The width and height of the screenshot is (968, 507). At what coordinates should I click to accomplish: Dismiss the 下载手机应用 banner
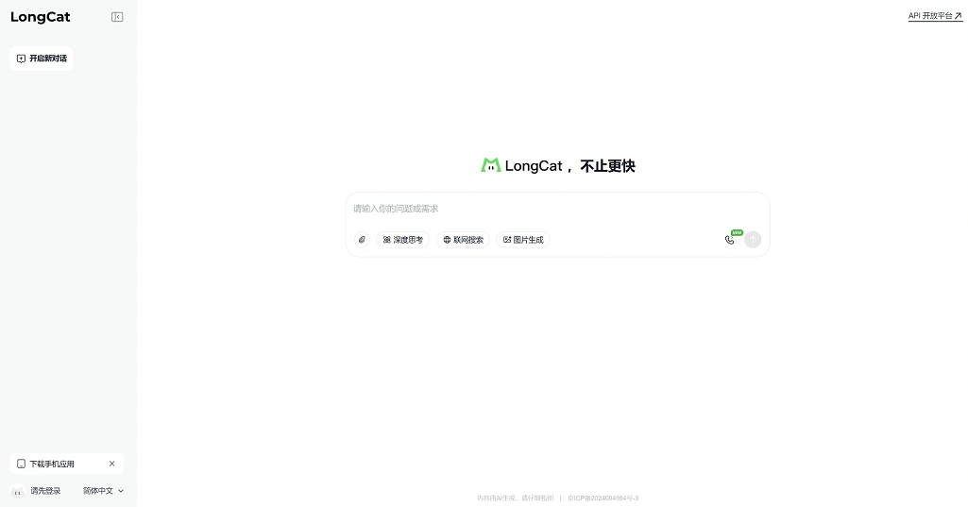[111, 464]
